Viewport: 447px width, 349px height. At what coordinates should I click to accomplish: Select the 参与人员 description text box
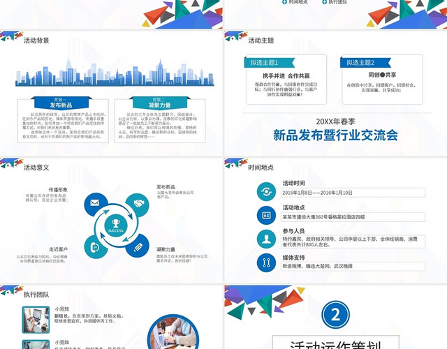coord(353,242)
